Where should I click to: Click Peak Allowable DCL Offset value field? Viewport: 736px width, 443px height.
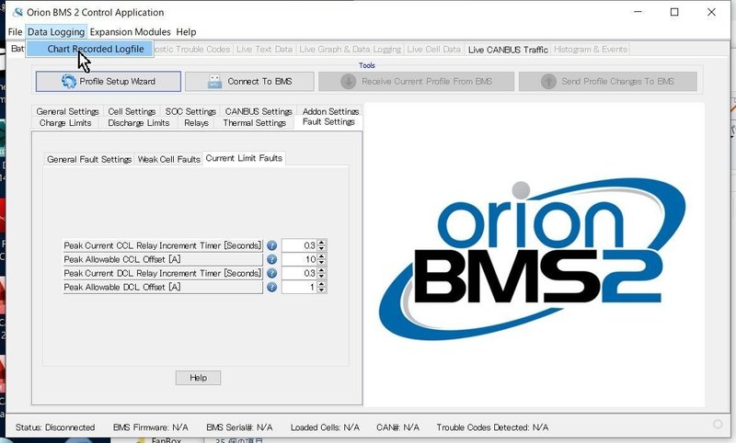point(300,287)
